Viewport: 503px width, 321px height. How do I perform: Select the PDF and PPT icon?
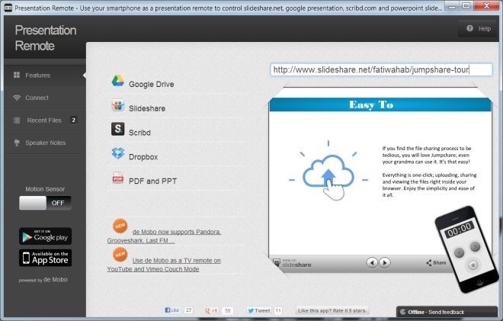pyautogui.click(x=118, y=179)
